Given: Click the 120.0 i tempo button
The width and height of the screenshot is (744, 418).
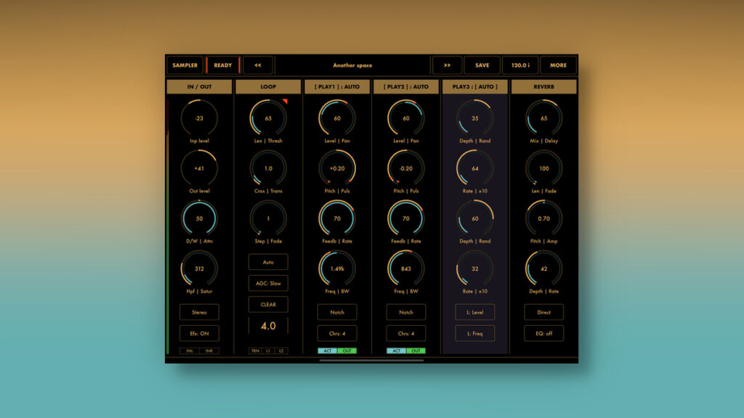Looking at the screenshot, I should pyautogui.click(x=520, y=65).
